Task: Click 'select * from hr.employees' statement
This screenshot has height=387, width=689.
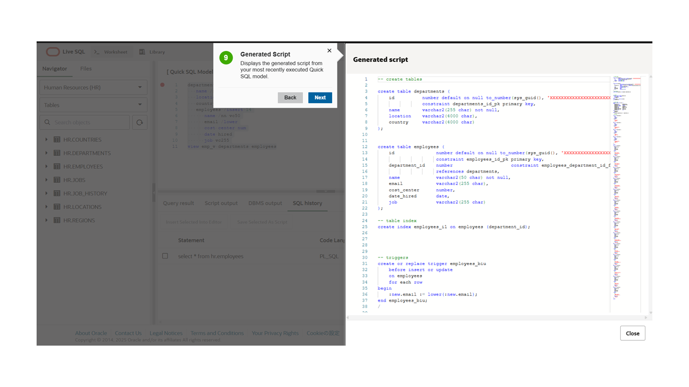Action: click(210, 256)
